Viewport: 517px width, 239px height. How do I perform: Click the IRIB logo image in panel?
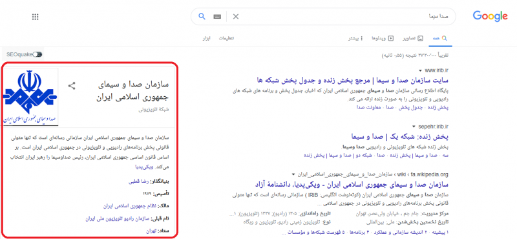coord(30,97)
